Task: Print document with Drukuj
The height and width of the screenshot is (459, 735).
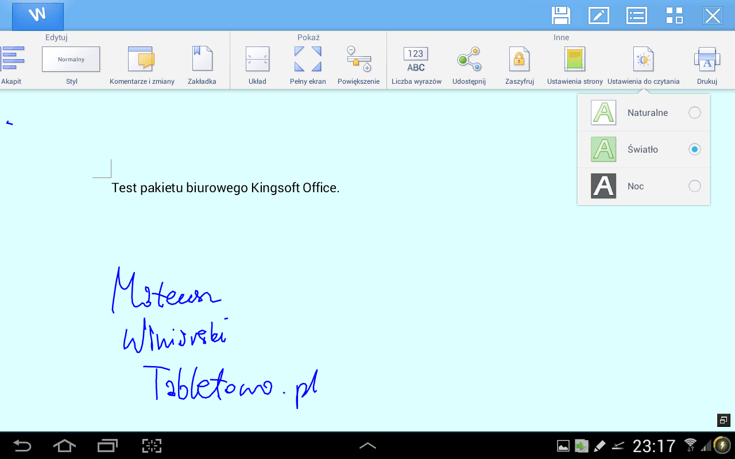Action: 707,65
